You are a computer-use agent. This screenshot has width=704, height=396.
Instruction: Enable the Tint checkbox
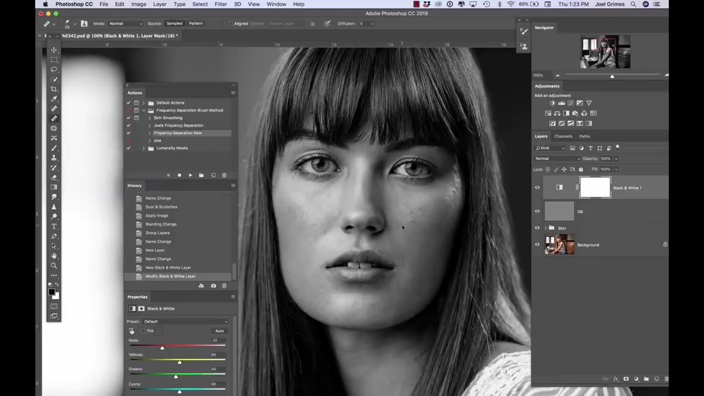[143, 331]
